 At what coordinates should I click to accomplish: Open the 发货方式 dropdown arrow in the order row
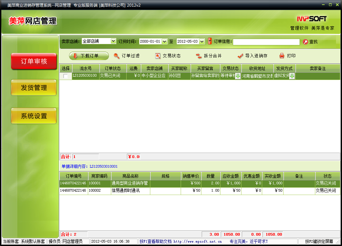292,76
